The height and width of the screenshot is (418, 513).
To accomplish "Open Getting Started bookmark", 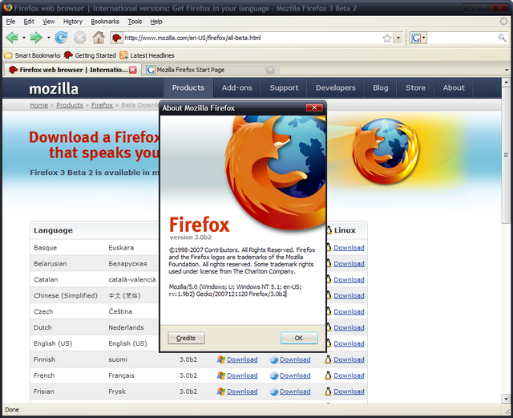I will coord(90,55).
